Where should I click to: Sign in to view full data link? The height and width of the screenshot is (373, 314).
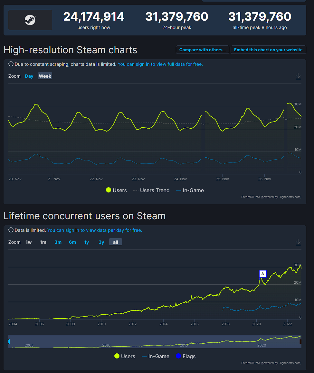[x=160, y=64]
